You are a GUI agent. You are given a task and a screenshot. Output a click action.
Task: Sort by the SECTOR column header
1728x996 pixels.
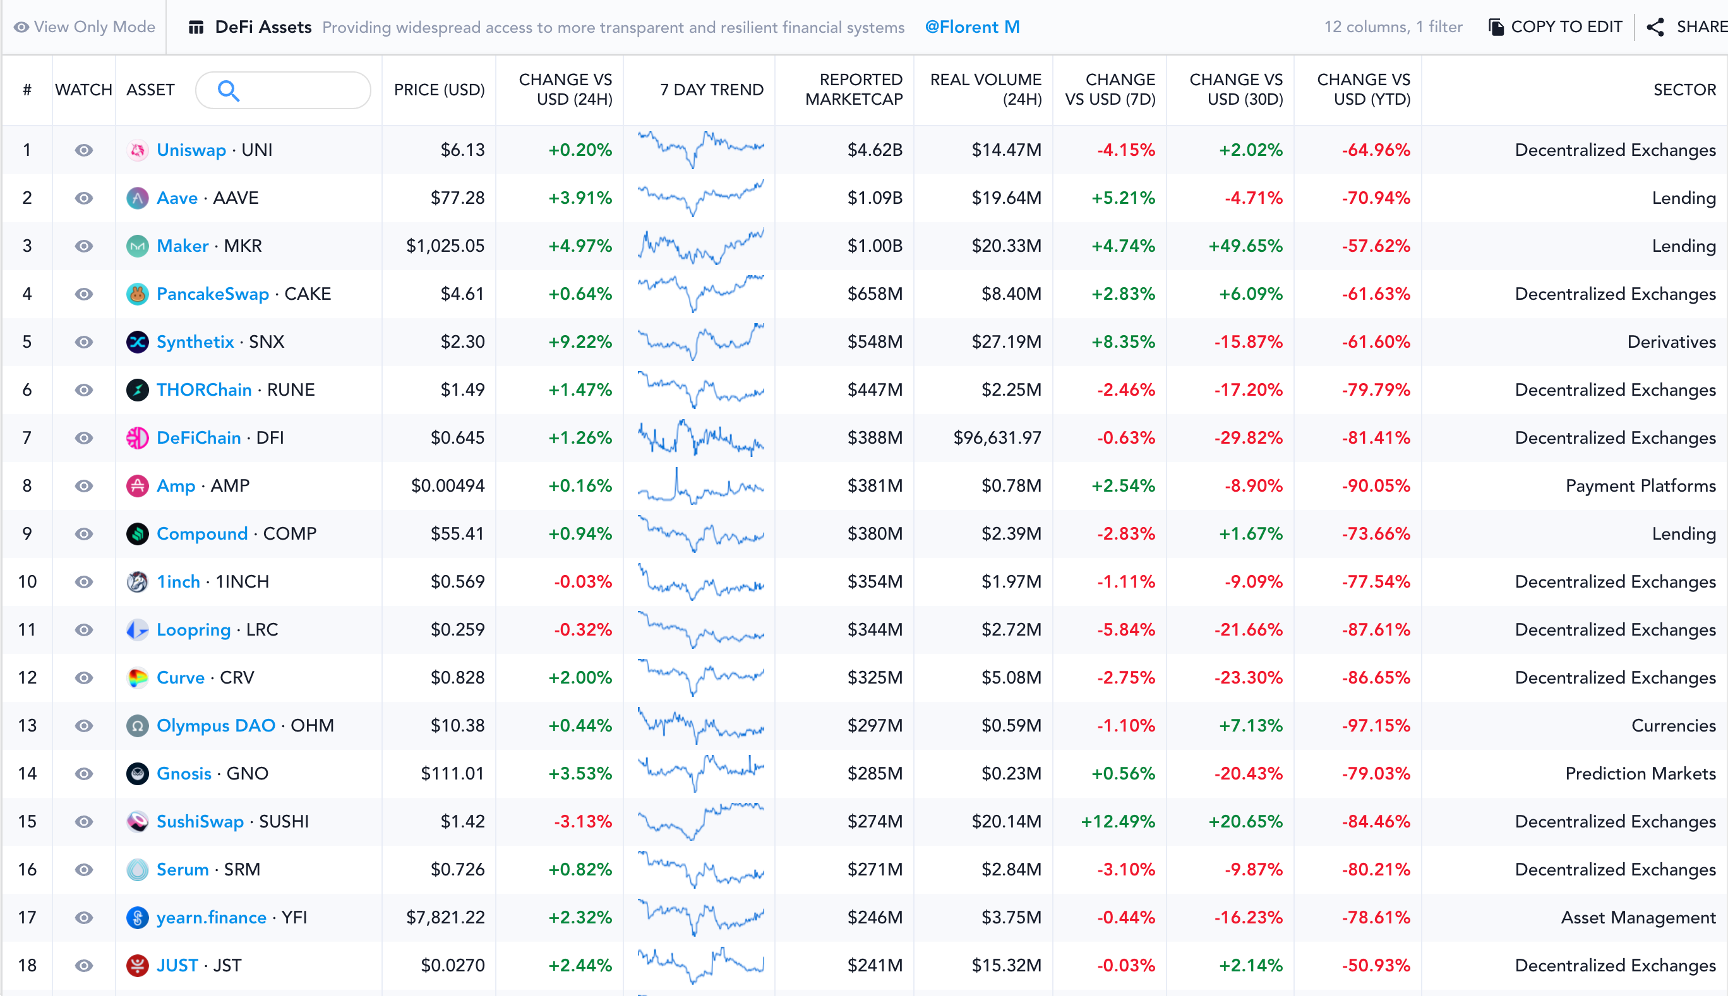point(1684,90)
